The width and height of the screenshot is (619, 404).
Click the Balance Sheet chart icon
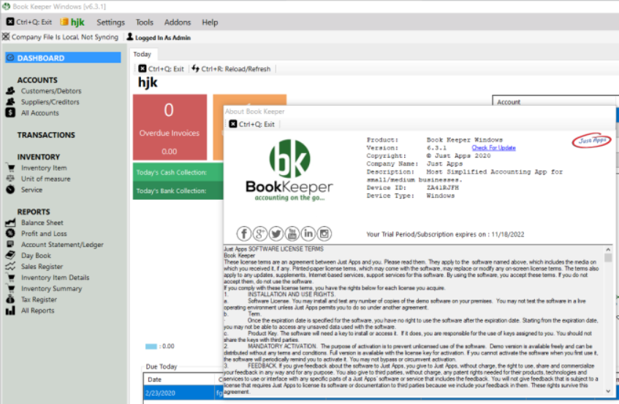[10, 223]
